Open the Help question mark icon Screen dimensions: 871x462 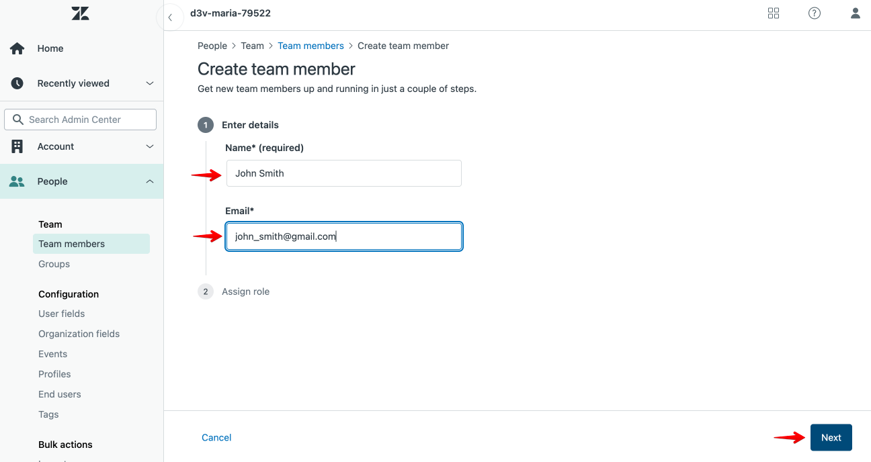(x=815, y=13)
